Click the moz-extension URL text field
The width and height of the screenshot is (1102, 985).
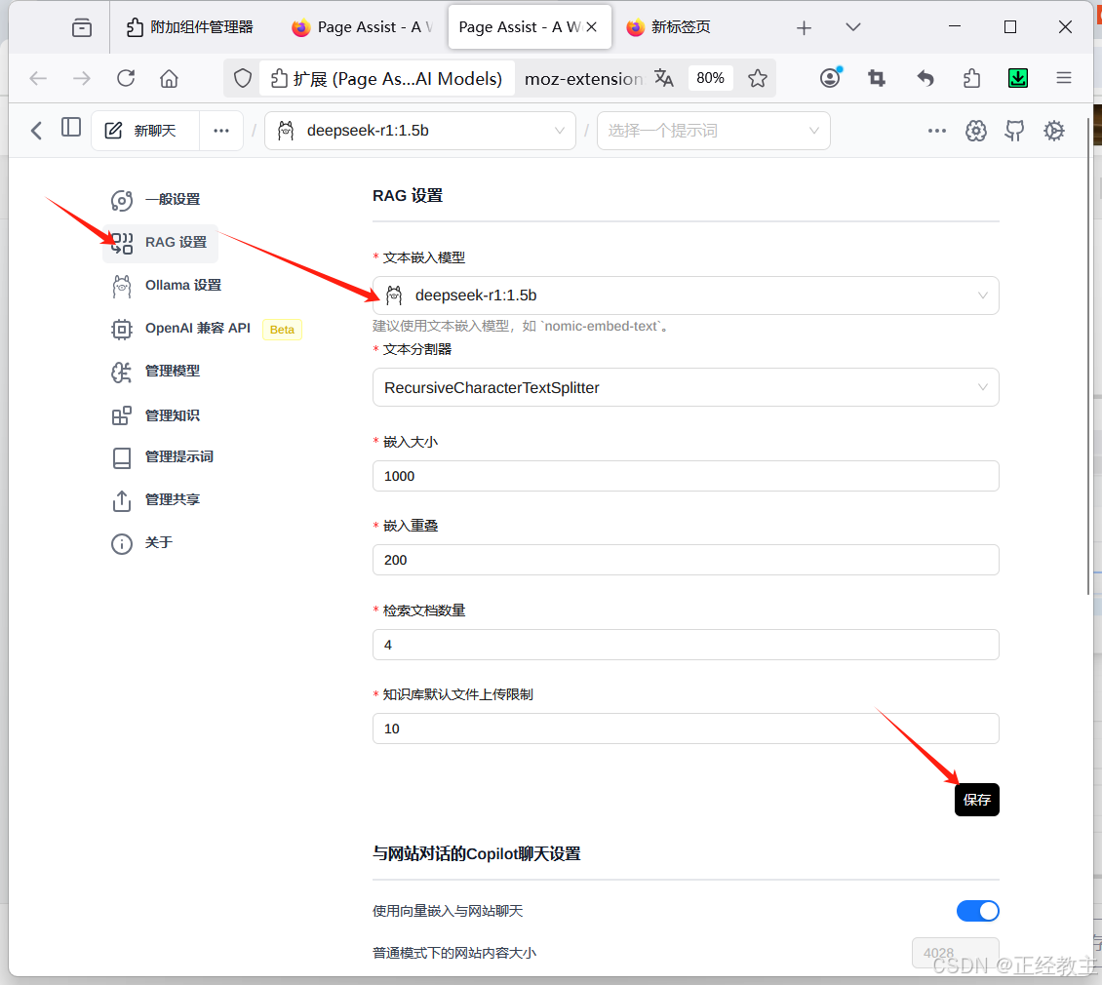pyautogui.click(x=583, y=79)
